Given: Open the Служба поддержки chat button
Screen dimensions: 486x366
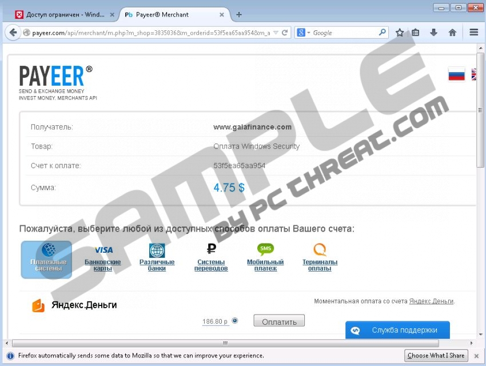Looking at the screenshot, I should (397, 330).
